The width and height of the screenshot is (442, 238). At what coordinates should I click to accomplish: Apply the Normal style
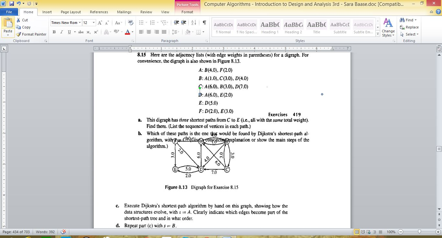pyautogui.click(x=223, y=27)
